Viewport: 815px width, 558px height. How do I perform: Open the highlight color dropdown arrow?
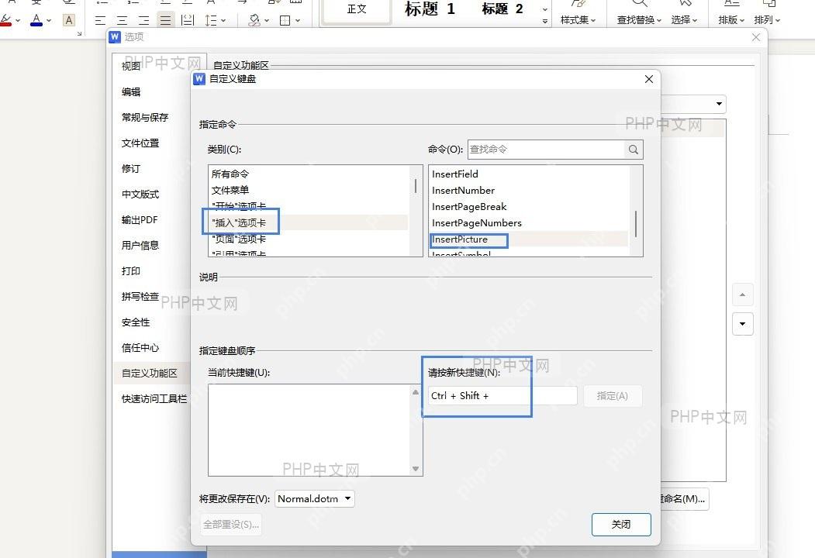(18, 21)
